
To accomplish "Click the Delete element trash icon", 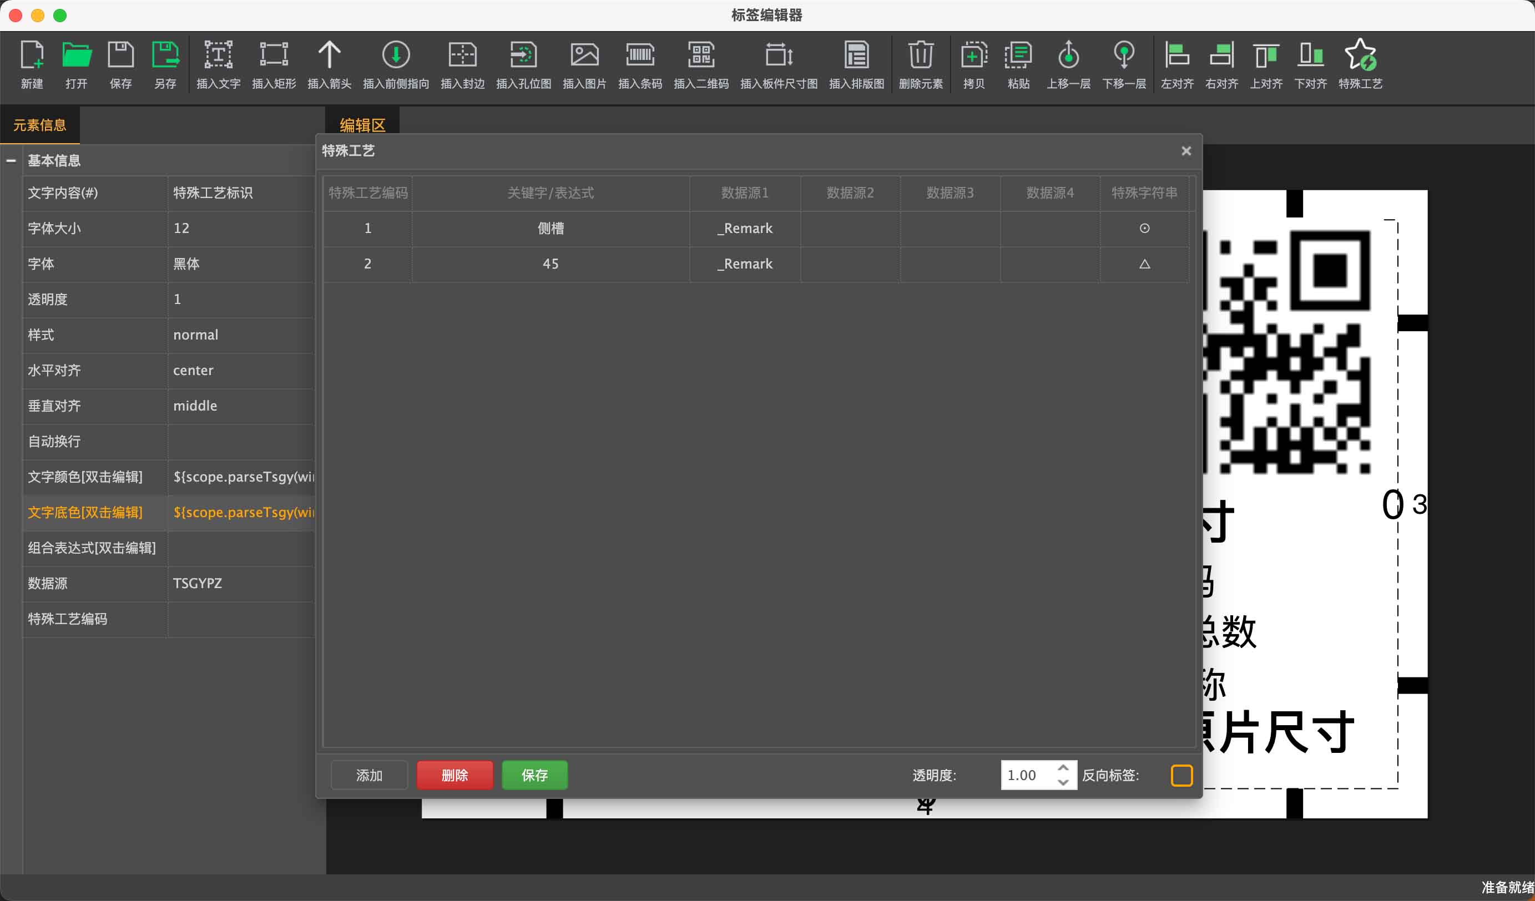I will point(921,56).
